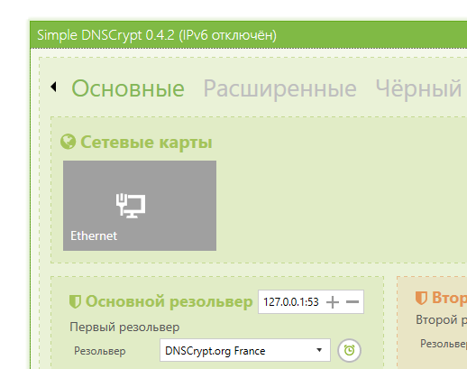Click the green shield icon beside Основной резольвер
Screen dimensions: 467x369
pos(75,301)
